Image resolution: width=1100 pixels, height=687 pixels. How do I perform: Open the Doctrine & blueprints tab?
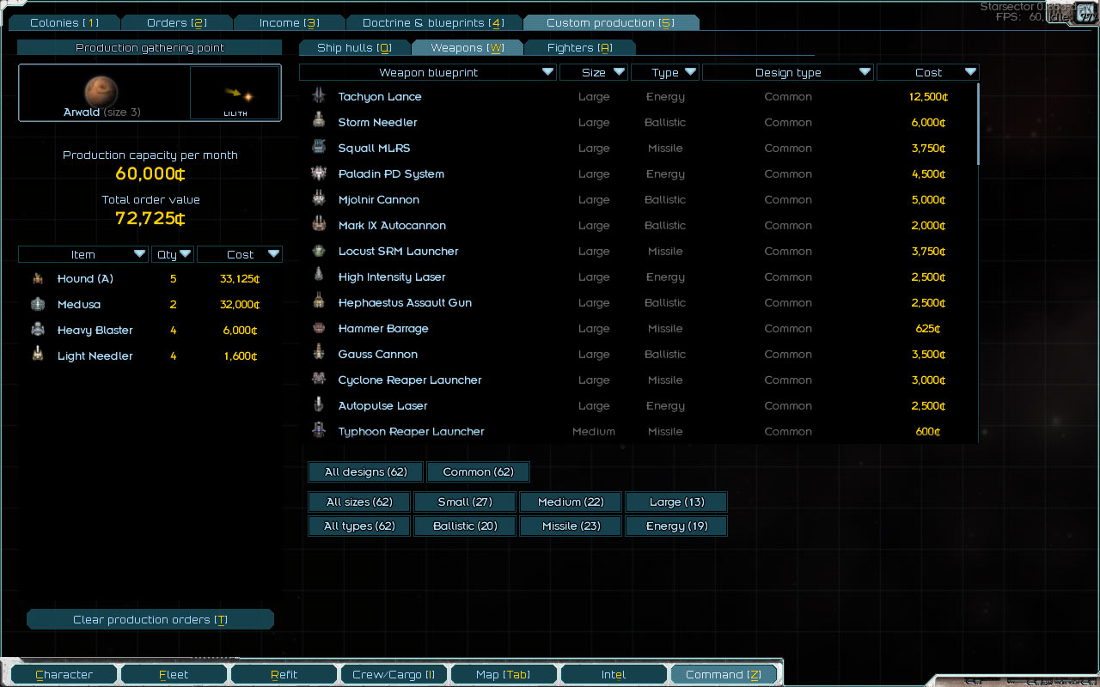[434, 23]
